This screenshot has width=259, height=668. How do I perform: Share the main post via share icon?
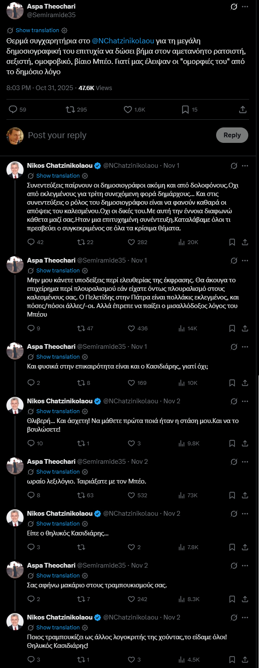(243, 109)
